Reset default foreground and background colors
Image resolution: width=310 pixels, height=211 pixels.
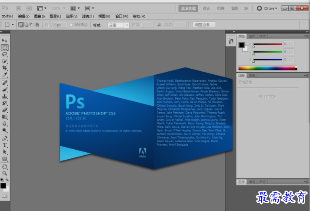tap(2, 180)
